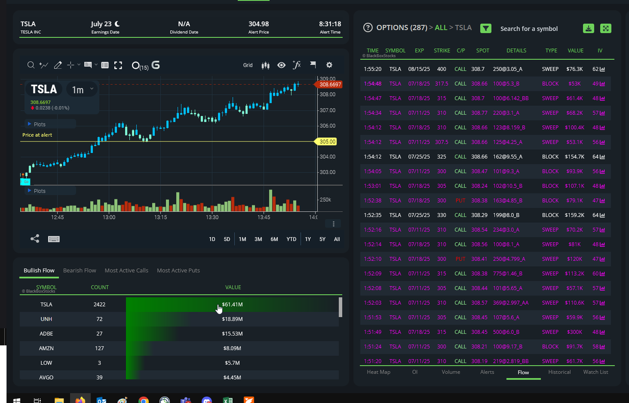Viewport: 629px width, 403px height.
Task: Change the candlestick chart type
Action: (x=265, y=65)
